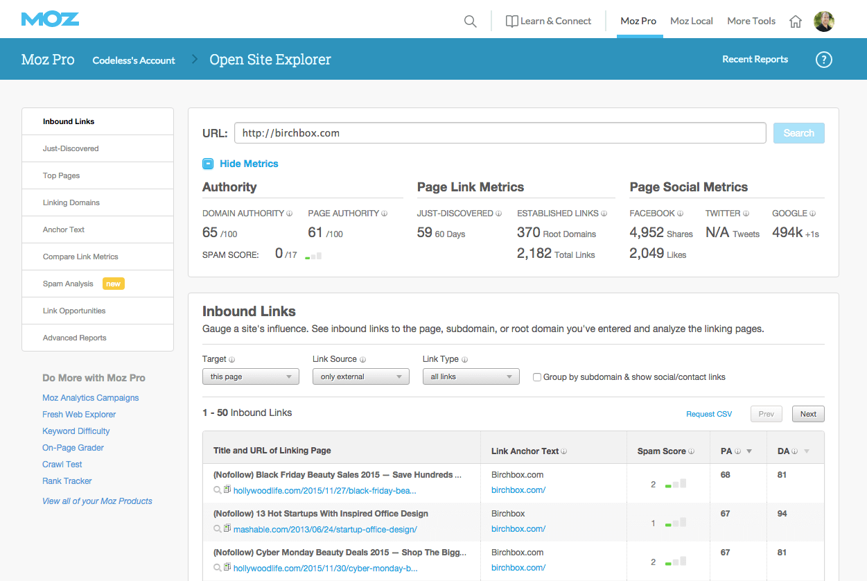Click info icon next to Link Type
The height and width of the screenshot is (581, 867).
coord(464,360)
